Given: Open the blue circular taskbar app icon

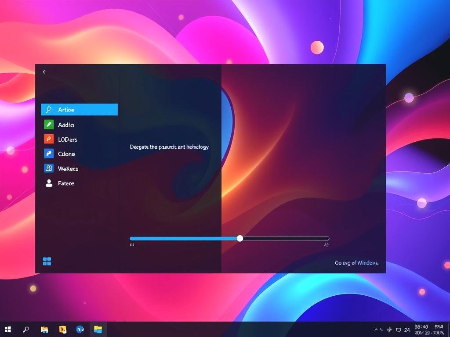Looking at the screenshot, I should click(80, 329).
